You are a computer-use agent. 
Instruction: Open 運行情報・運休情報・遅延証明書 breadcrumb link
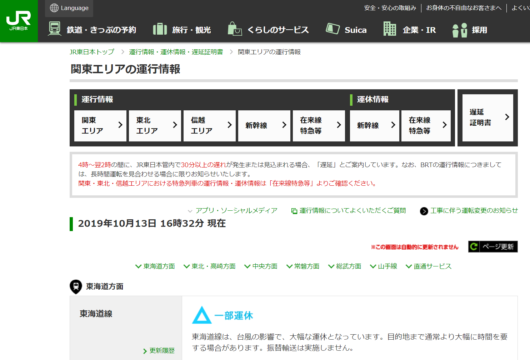[176, 52]
